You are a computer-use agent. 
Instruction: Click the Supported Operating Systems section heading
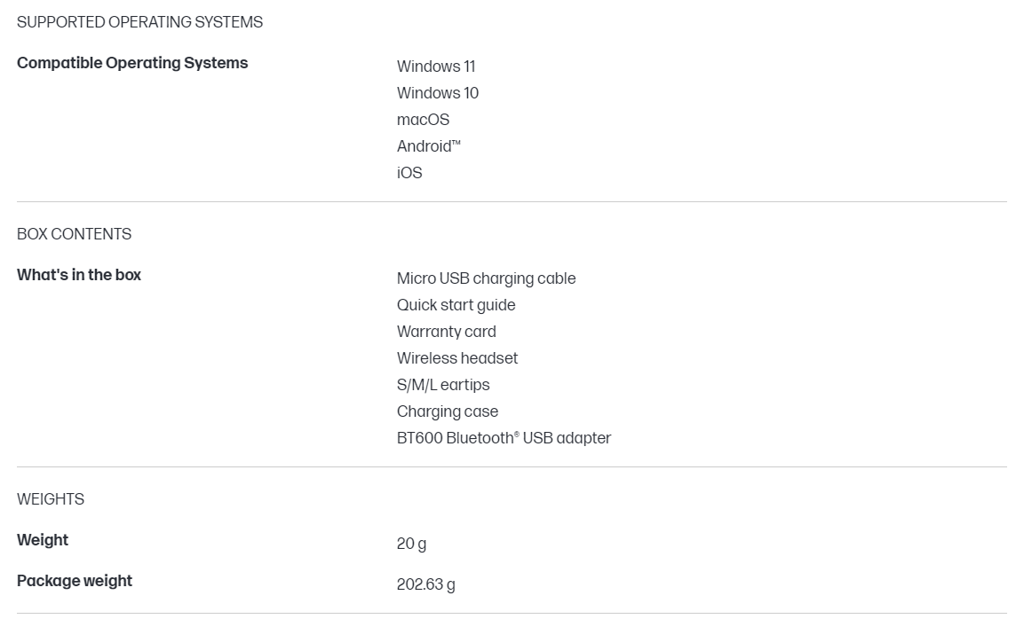(x=139, y=22)
